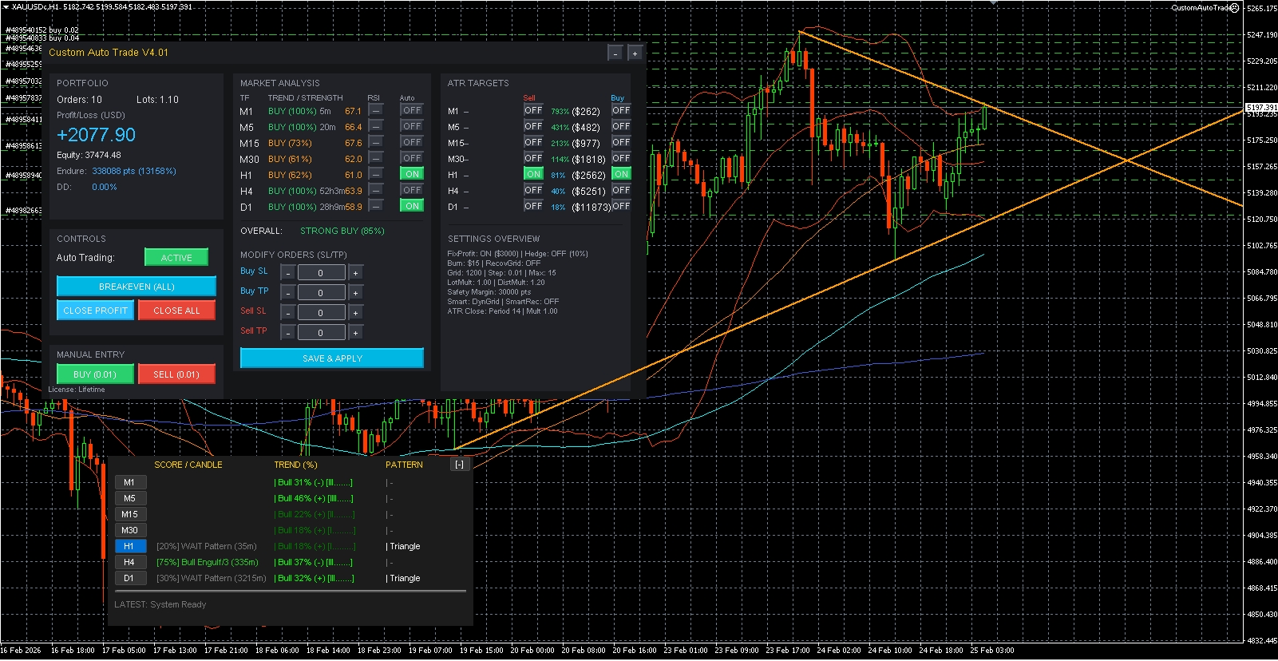Click the BREAKEVEN (ALL) button
Image resolution: width=1278 pixels, height=661 pixels.
[x=137, y=287]
